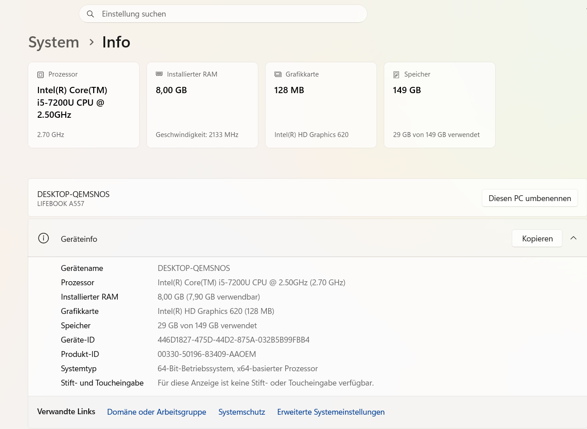
Task: Go back to System in the breadcrumb
Action: 54,42
